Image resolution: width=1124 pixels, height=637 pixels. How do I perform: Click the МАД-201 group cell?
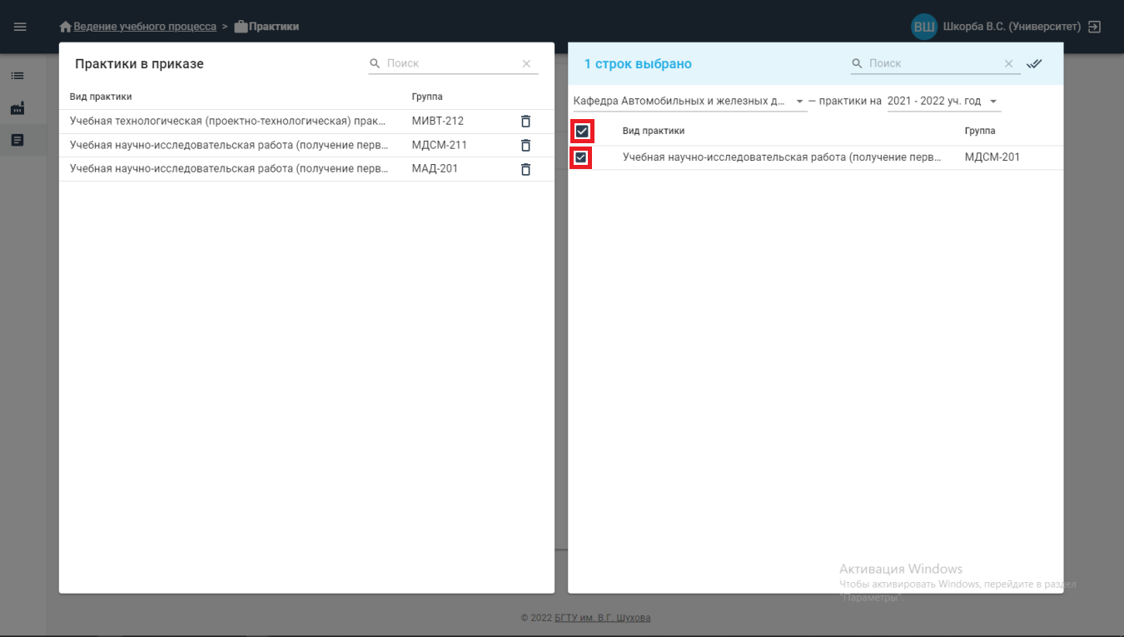click(x=435, y=169)
